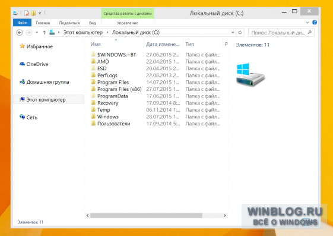Viewport: 333px width, 236px height.
Task: Click the horizontal scrollbar left arrow
Action: (x=87, y=215)
